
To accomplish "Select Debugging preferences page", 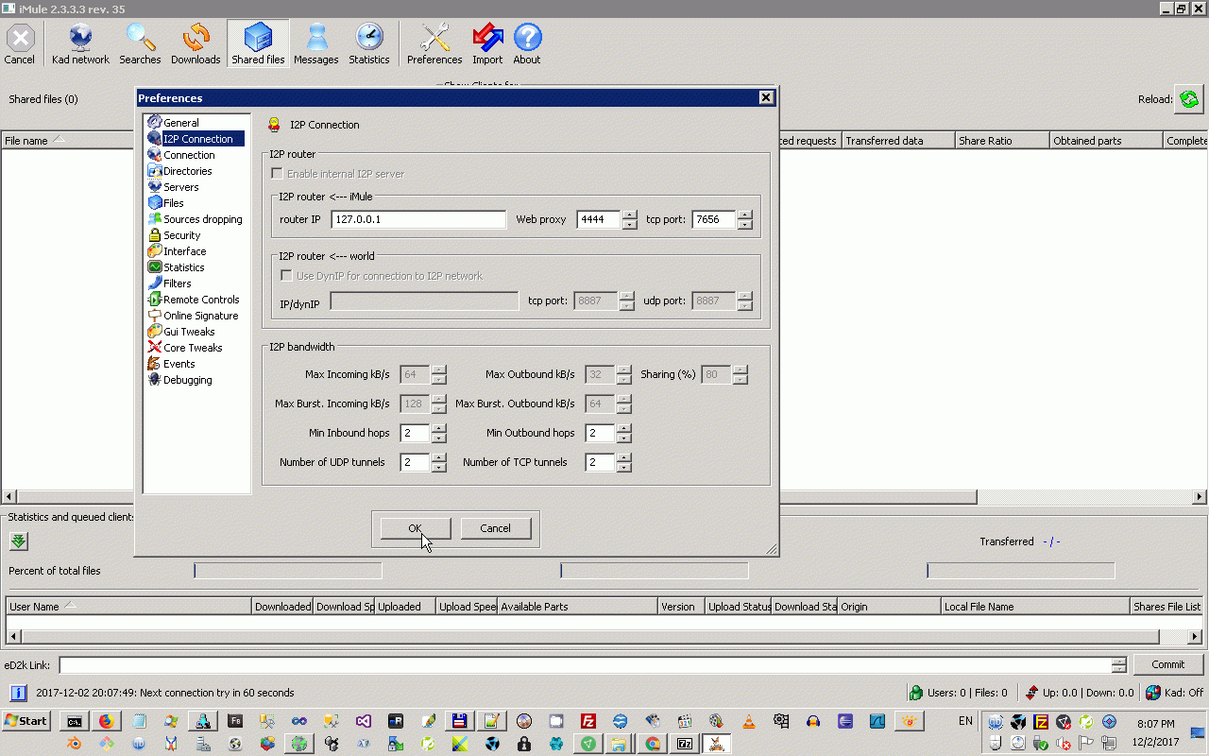I will coord(187,380).
